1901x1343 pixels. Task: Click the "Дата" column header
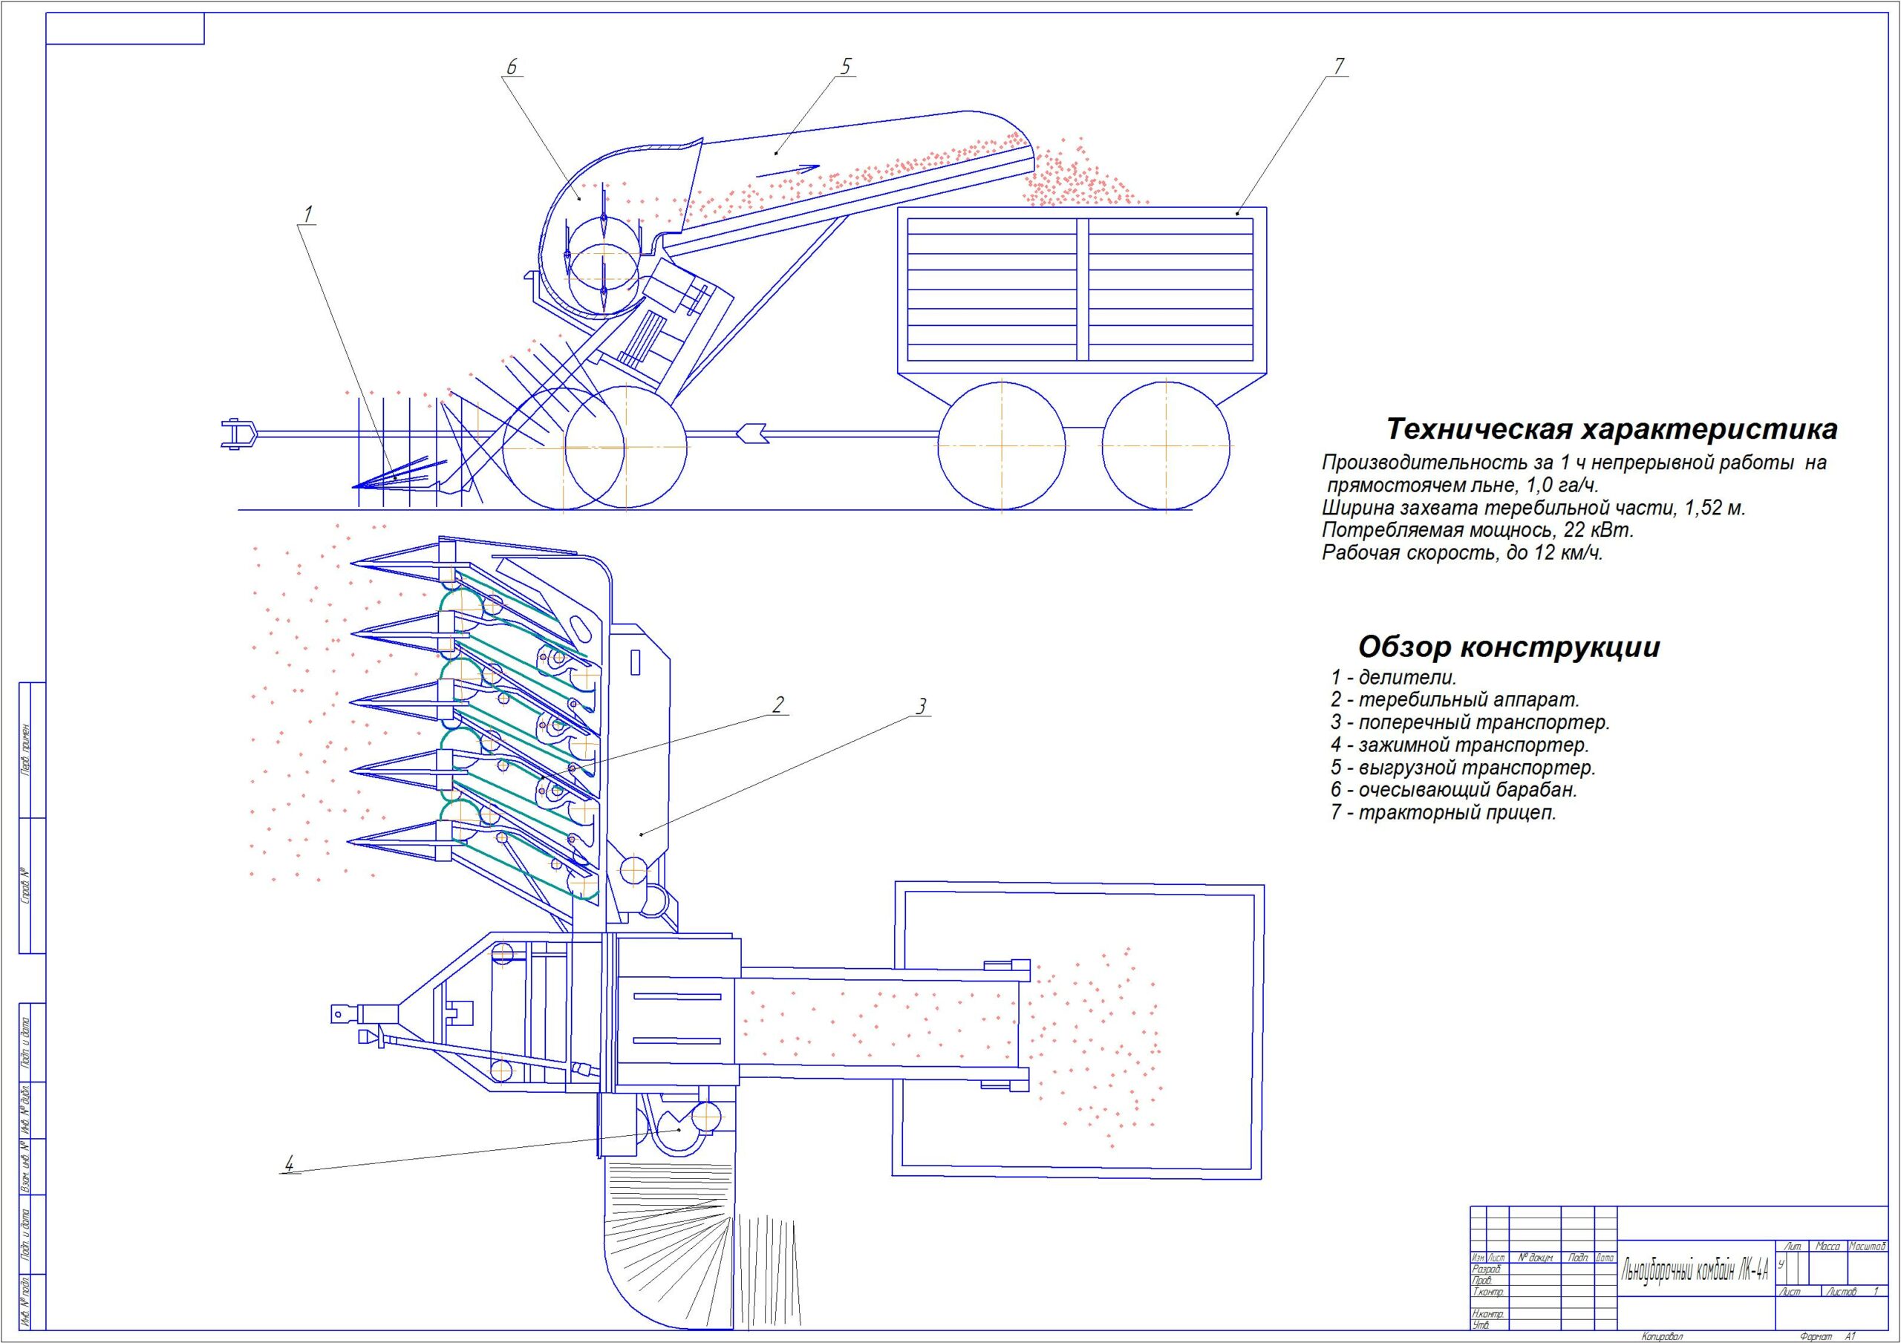[1605, 1258]
